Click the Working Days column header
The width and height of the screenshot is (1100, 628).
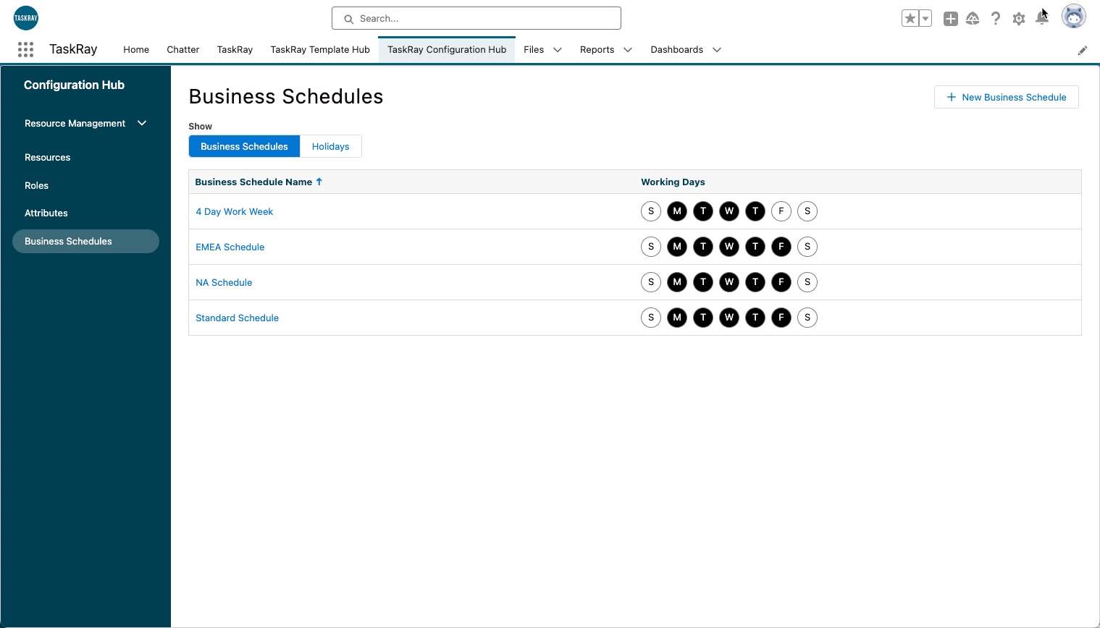coord(673,182)
